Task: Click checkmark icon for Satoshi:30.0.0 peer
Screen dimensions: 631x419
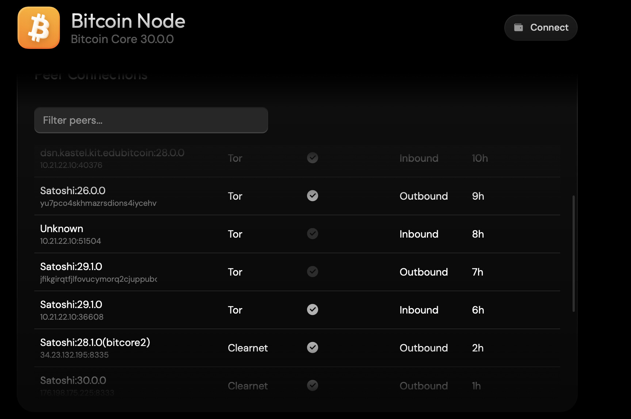Action: 313,385
